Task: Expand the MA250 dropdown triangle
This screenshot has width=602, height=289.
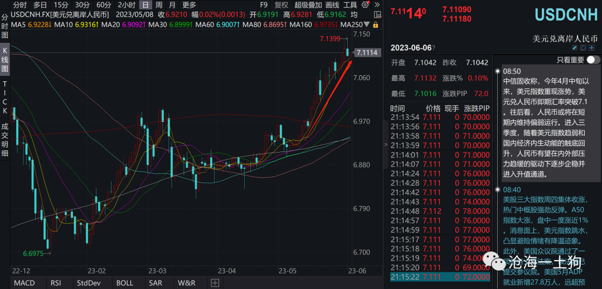Action: click(366, 24)
